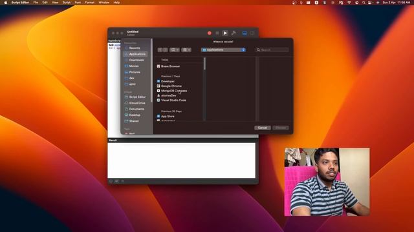The height and width of the screenshot is (232, 414).
Task: Open Wi-Fi status in the menu bar
Action: [x=349, y=3]
